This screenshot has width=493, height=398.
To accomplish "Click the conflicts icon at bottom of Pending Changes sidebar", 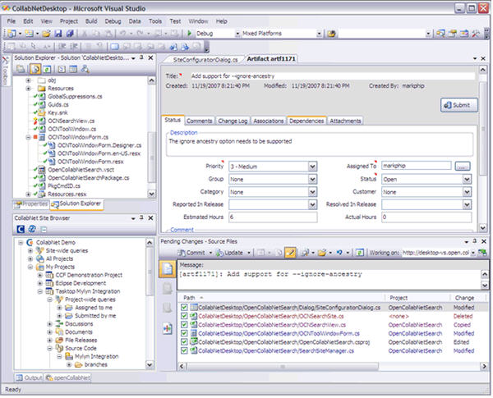I will (x=168, y=328).
